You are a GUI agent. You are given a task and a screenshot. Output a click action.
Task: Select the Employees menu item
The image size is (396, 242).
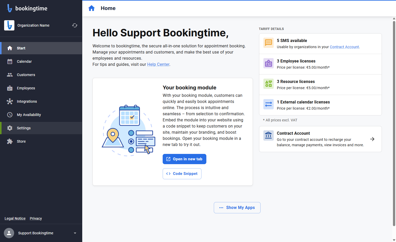(41, 88)
